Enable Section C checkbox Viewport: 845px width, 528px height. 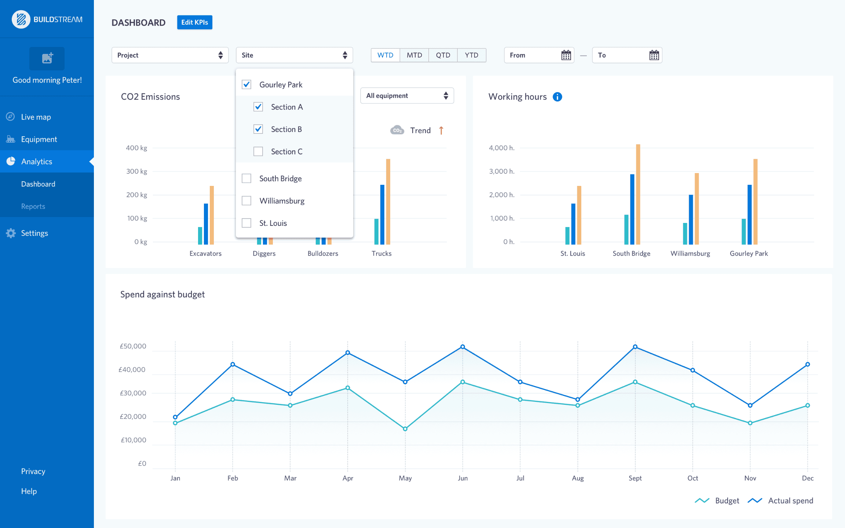tap(258, 151)
